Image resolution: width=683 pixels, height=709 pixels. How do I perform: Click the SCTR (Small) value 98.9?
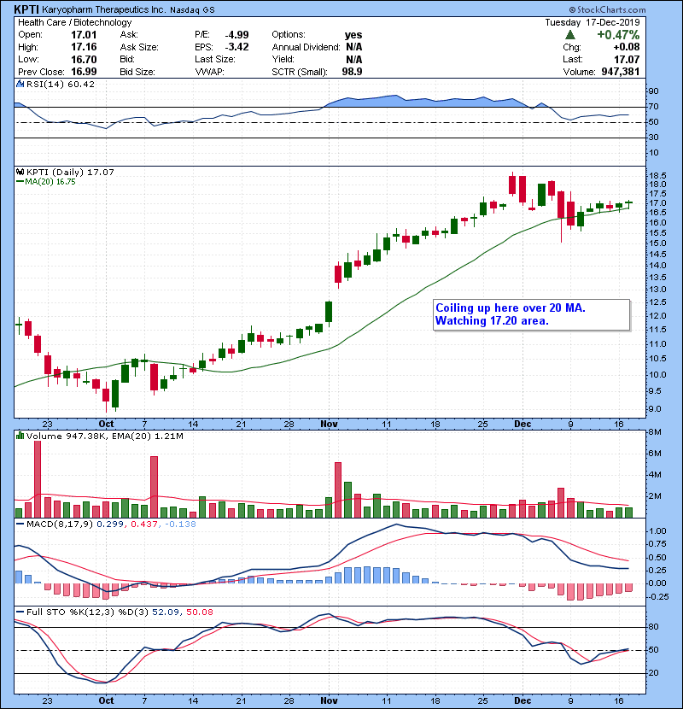[352, 72]
